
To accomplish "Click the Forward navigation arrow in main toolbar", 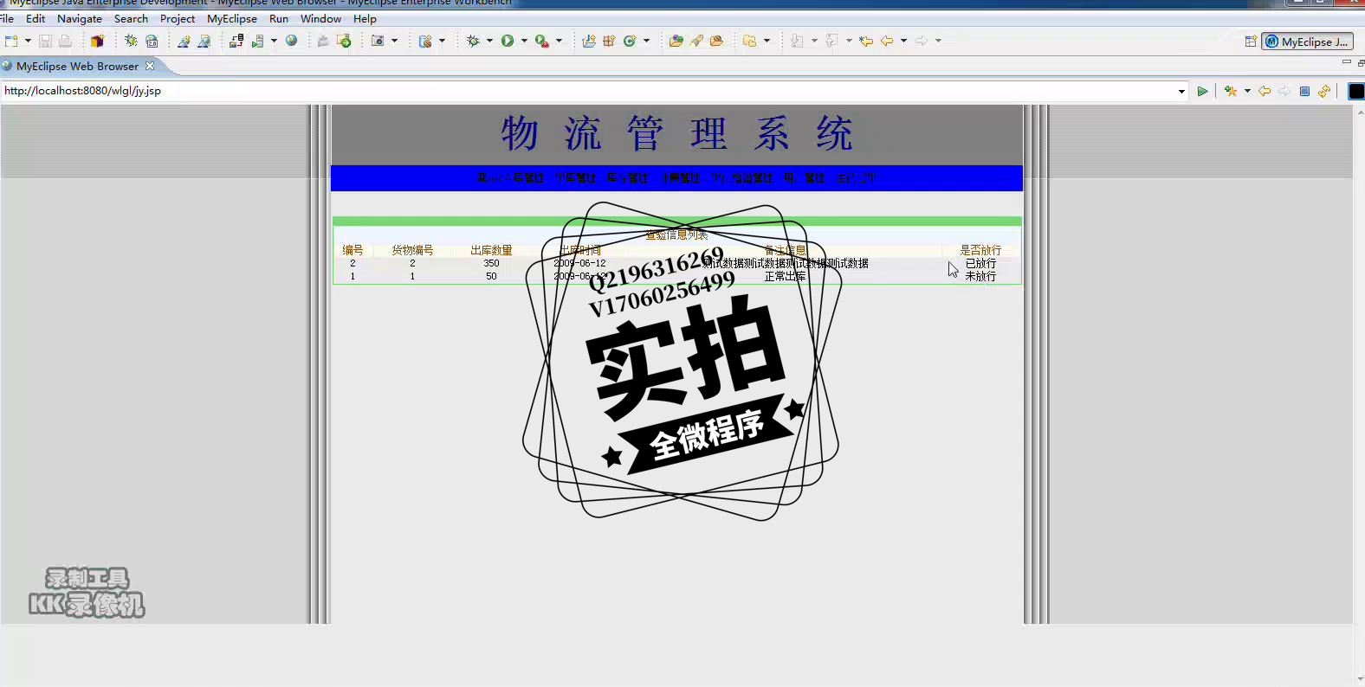I will pos(922,41).
